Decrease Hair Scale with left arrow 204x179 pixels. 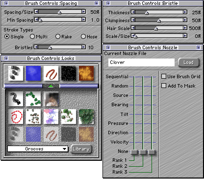click(x=133, y=28)
